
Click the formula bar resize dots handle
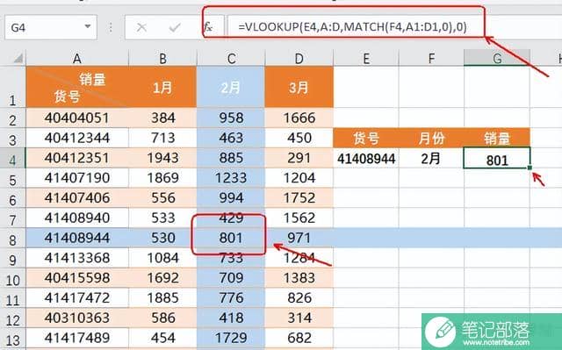(111, 27)
